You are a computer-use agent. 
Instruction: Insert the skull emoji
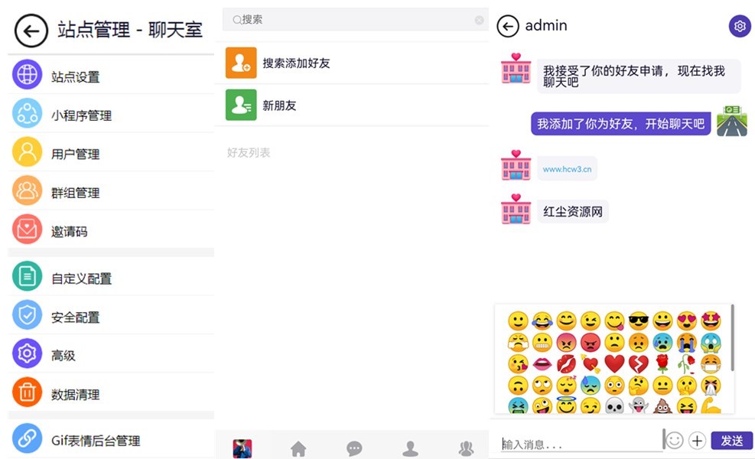click(614, 406)
